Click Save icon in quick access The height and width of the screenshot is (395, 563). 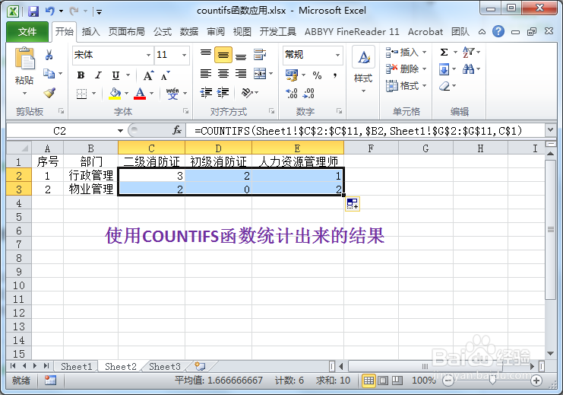pos(33,11)
